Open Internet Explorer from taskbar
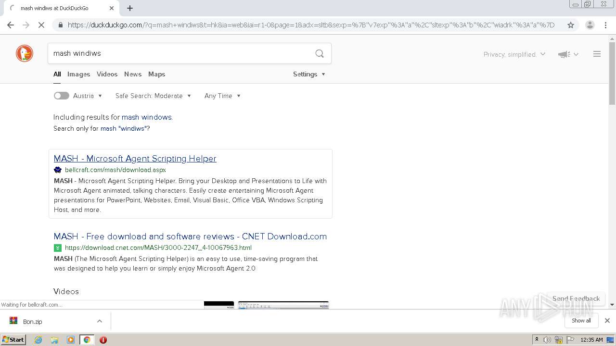 pyautogui.click(x=38, y=340)
